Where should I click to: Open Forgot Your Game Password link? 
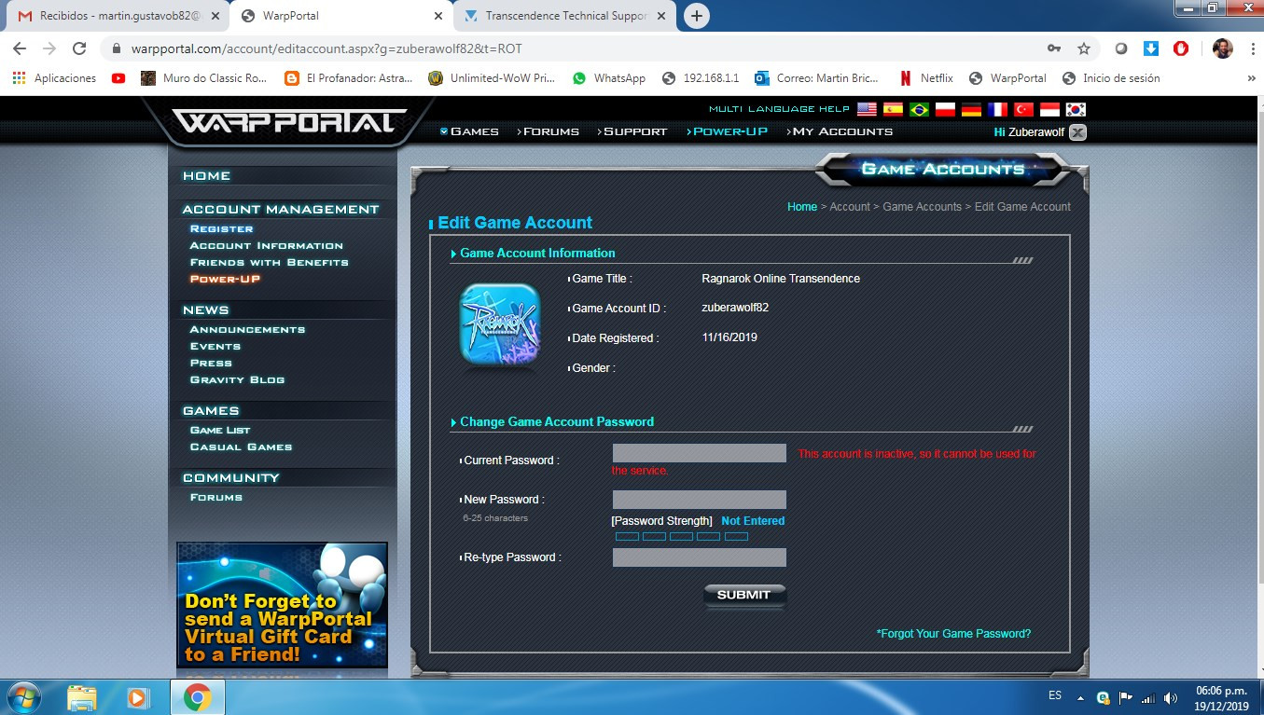(953, 634)
